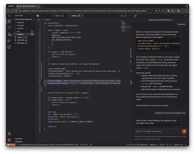The image size is (195, 154).
Task: Close the active main.c editor tab
Action: (82, 16)
